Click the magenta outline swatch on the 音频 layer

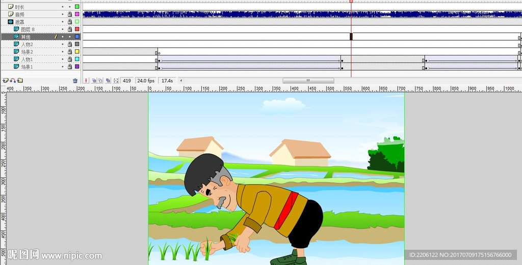click(77, 14)
